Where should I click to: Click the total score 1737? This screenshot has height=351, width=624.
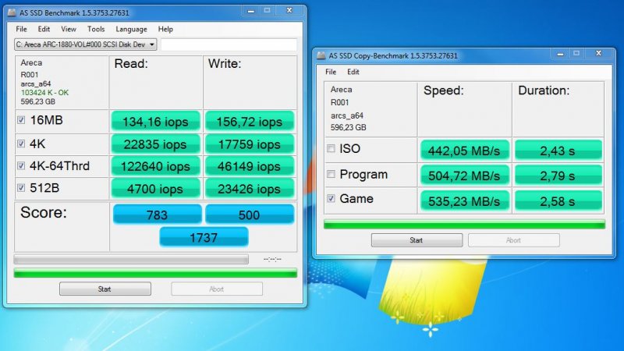tap(204, 237)
